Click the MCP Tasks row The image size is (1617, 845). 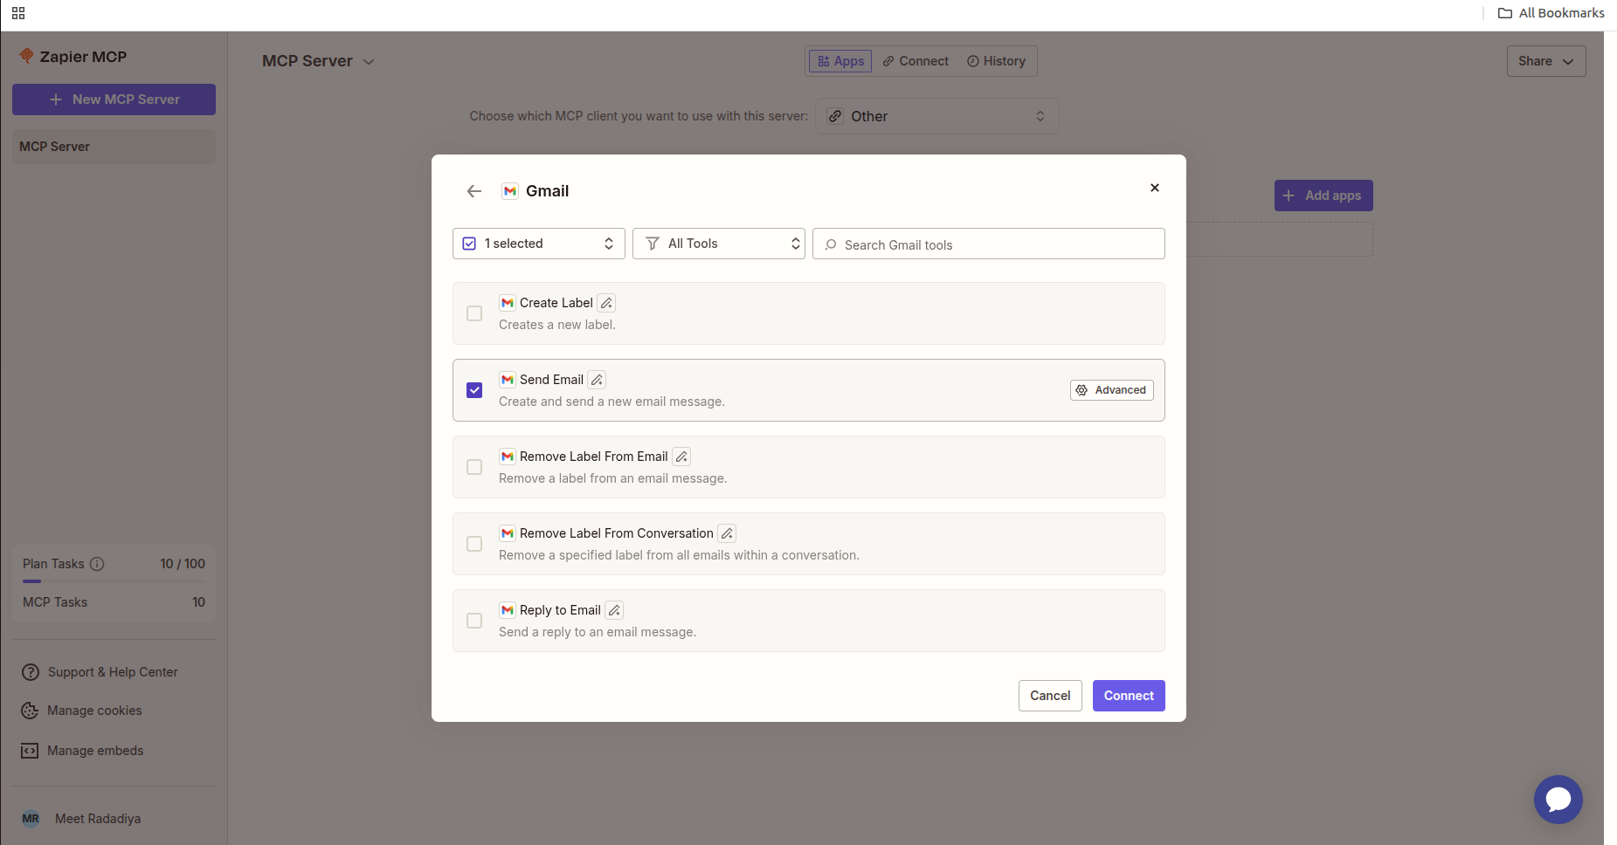click(114, 602)
